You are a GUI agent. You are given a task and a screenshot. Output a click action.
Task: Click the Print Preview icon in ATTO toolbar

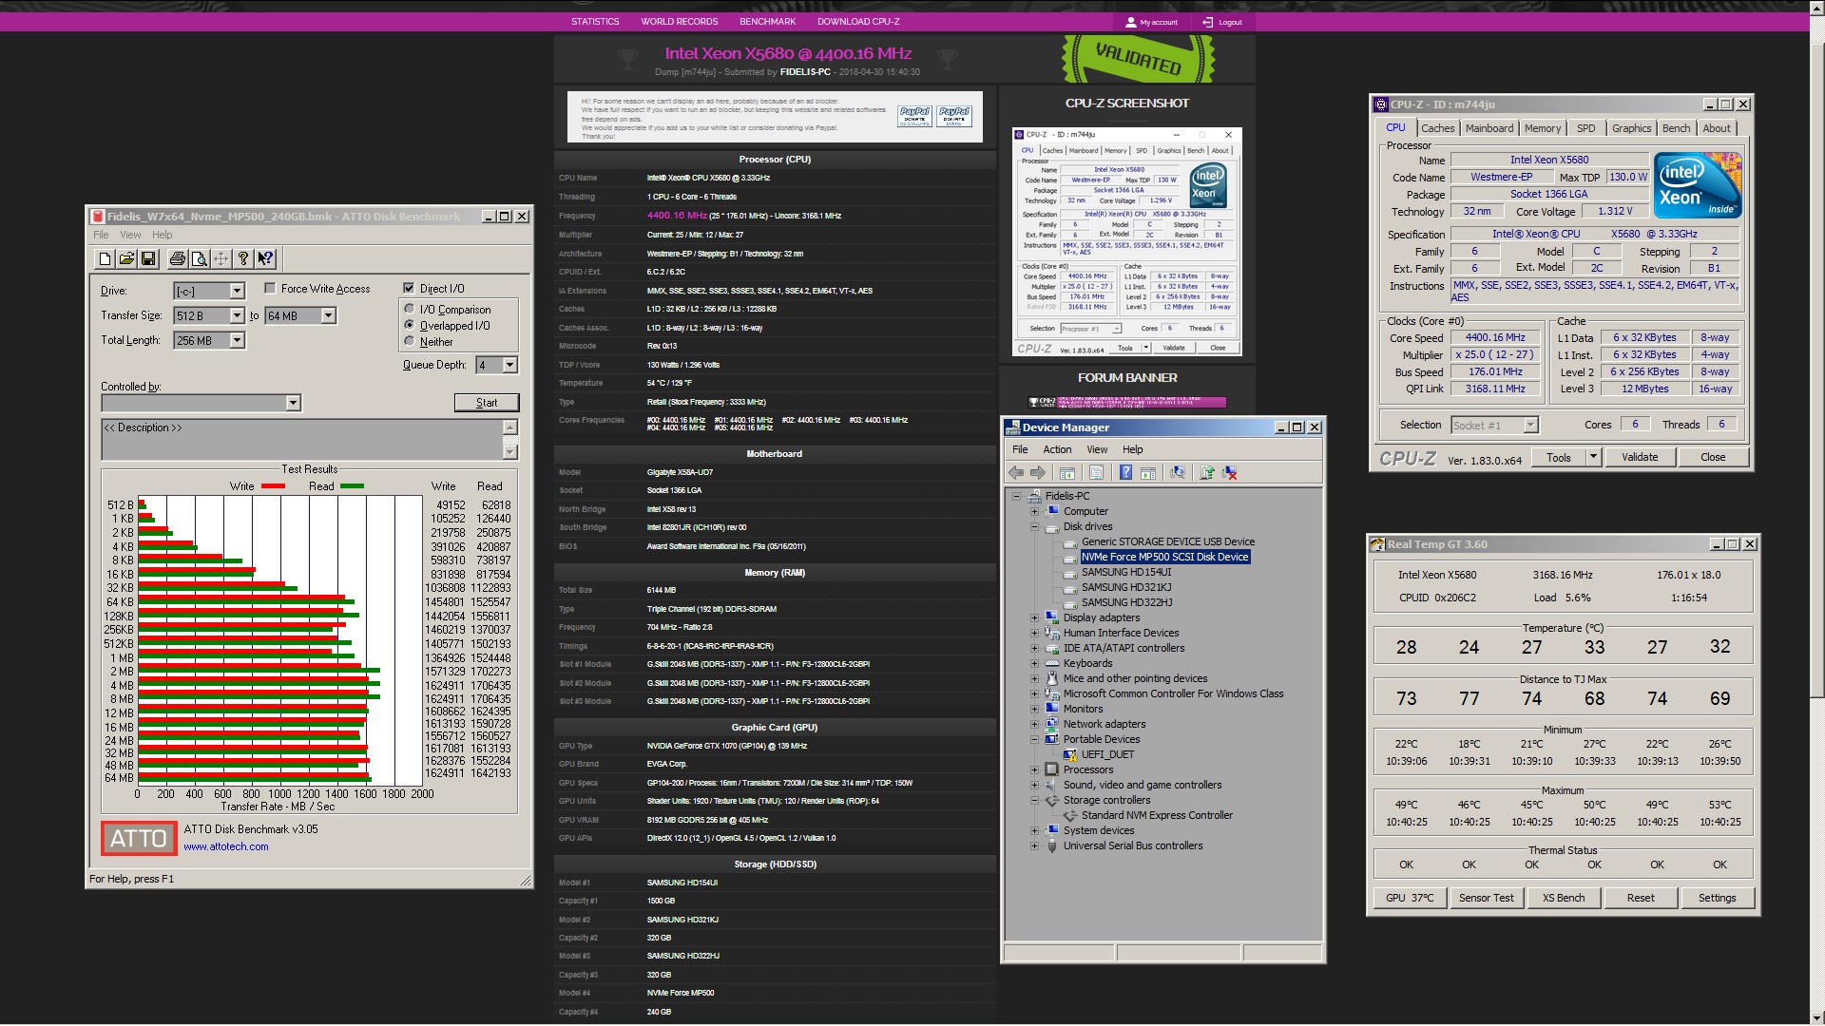pyautogui.click(x=199, y=258)
